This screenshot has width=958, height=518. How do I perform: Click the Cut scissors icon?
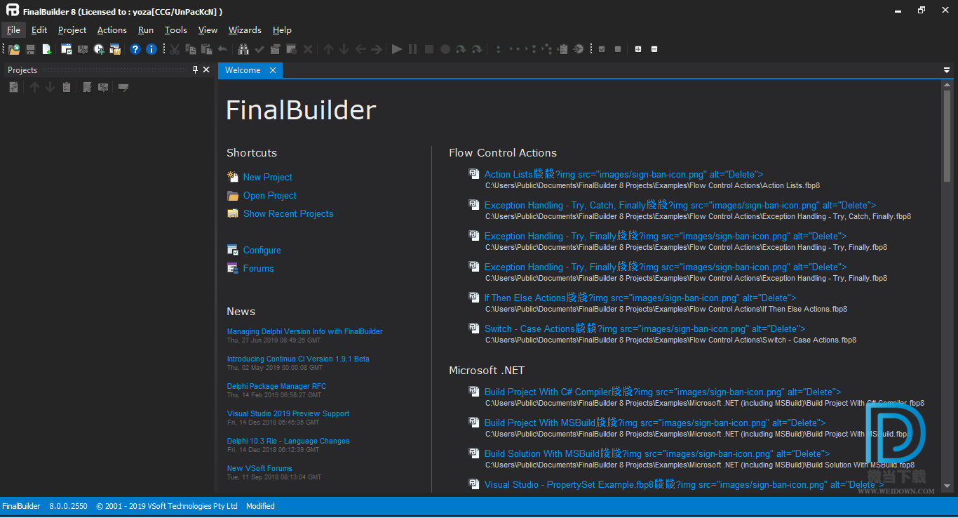(174, 49)
